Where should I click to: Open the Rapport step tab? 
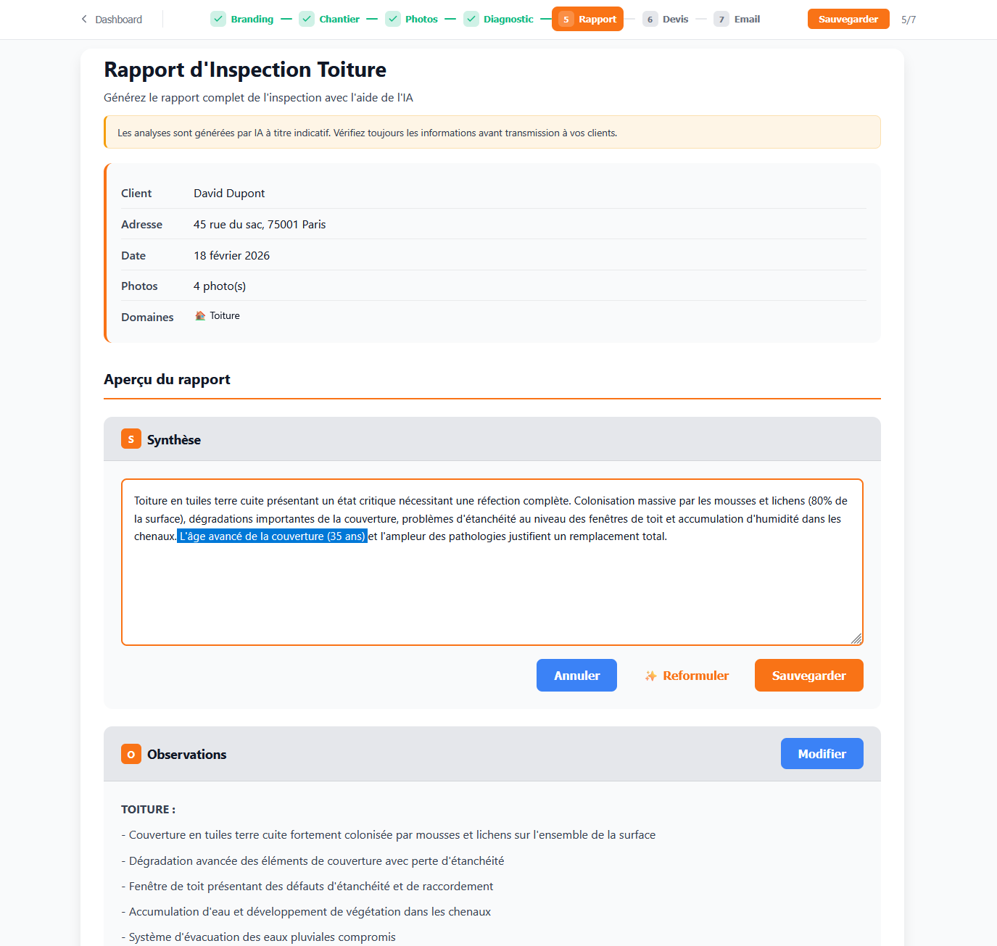pyautogui.click(x=588, y=20)
